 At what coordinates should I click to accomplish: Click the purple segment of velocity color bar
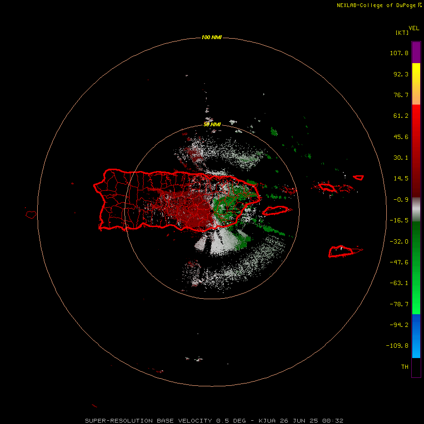point(416,52)
